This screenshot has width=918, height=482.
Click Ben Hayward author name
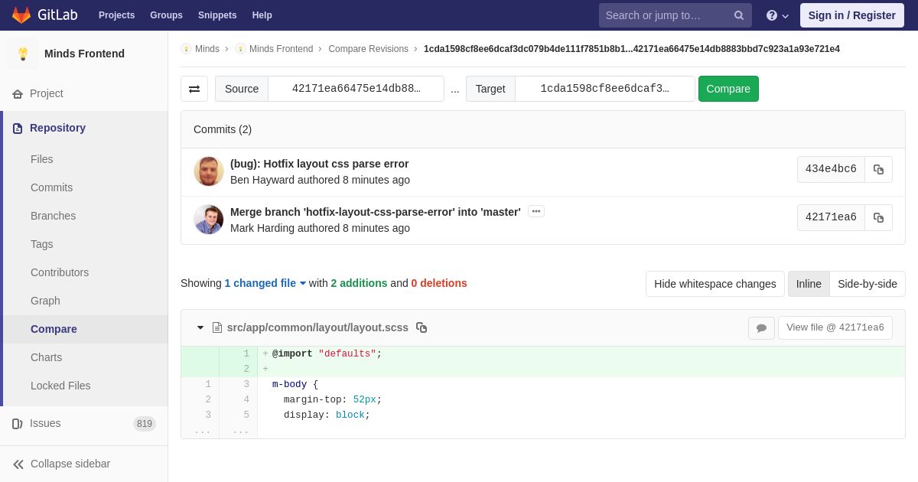coord(262,180)
